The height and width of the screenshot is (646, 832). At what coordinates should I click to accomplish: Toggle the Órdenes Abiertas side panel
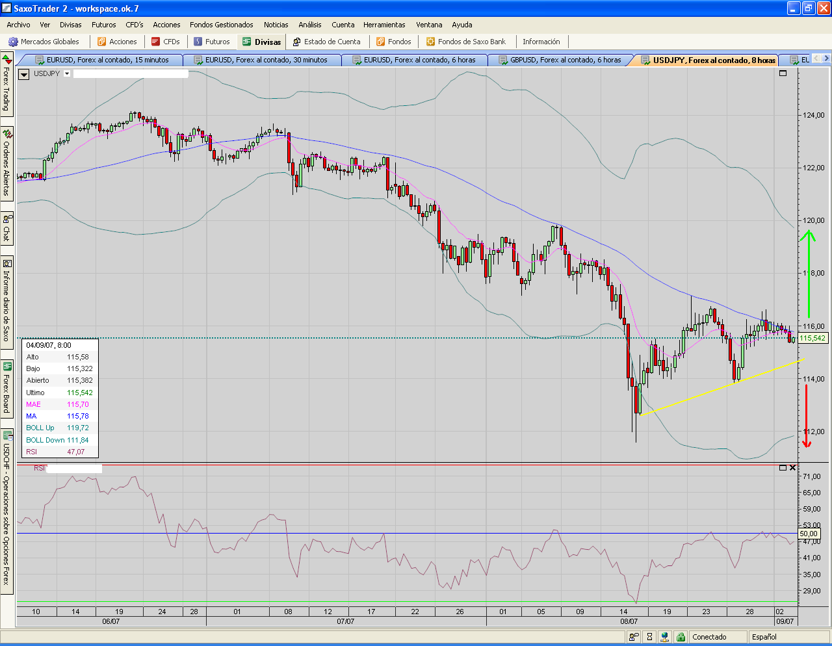pos(6,162)
